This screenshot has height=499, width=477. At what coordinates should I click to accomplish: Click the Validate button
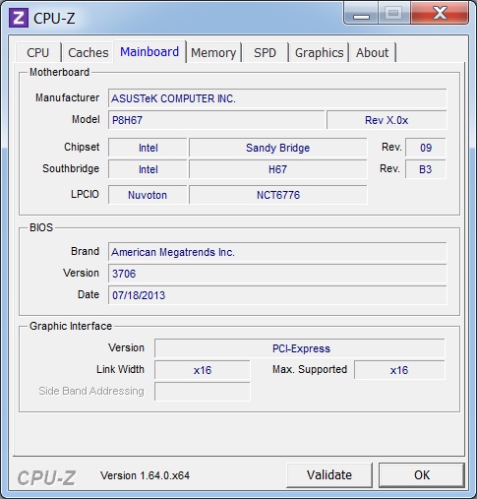coord(329,475)
